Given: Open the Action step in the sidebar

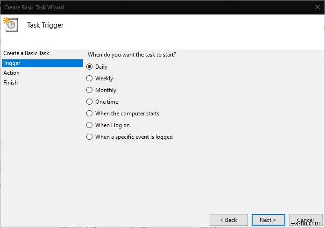Looking at the screenshot, I should 12,73.
